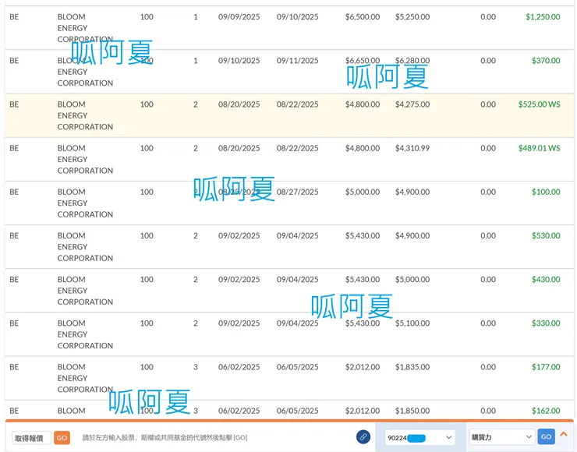The height and width of the screenshot is (452, 577).
Task: Open the 90224 account number dropdown
Action: pyautogui.click(x=419, y=437)
